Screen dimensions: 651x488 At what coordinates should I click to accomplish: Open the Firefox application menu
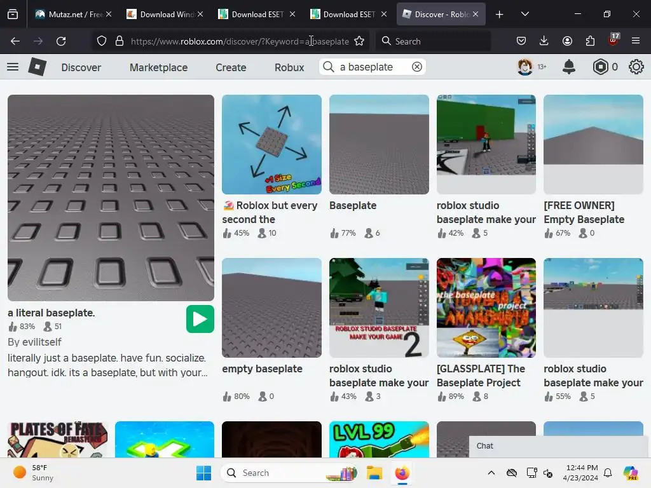pyautogui.click(x=636, y=41)
